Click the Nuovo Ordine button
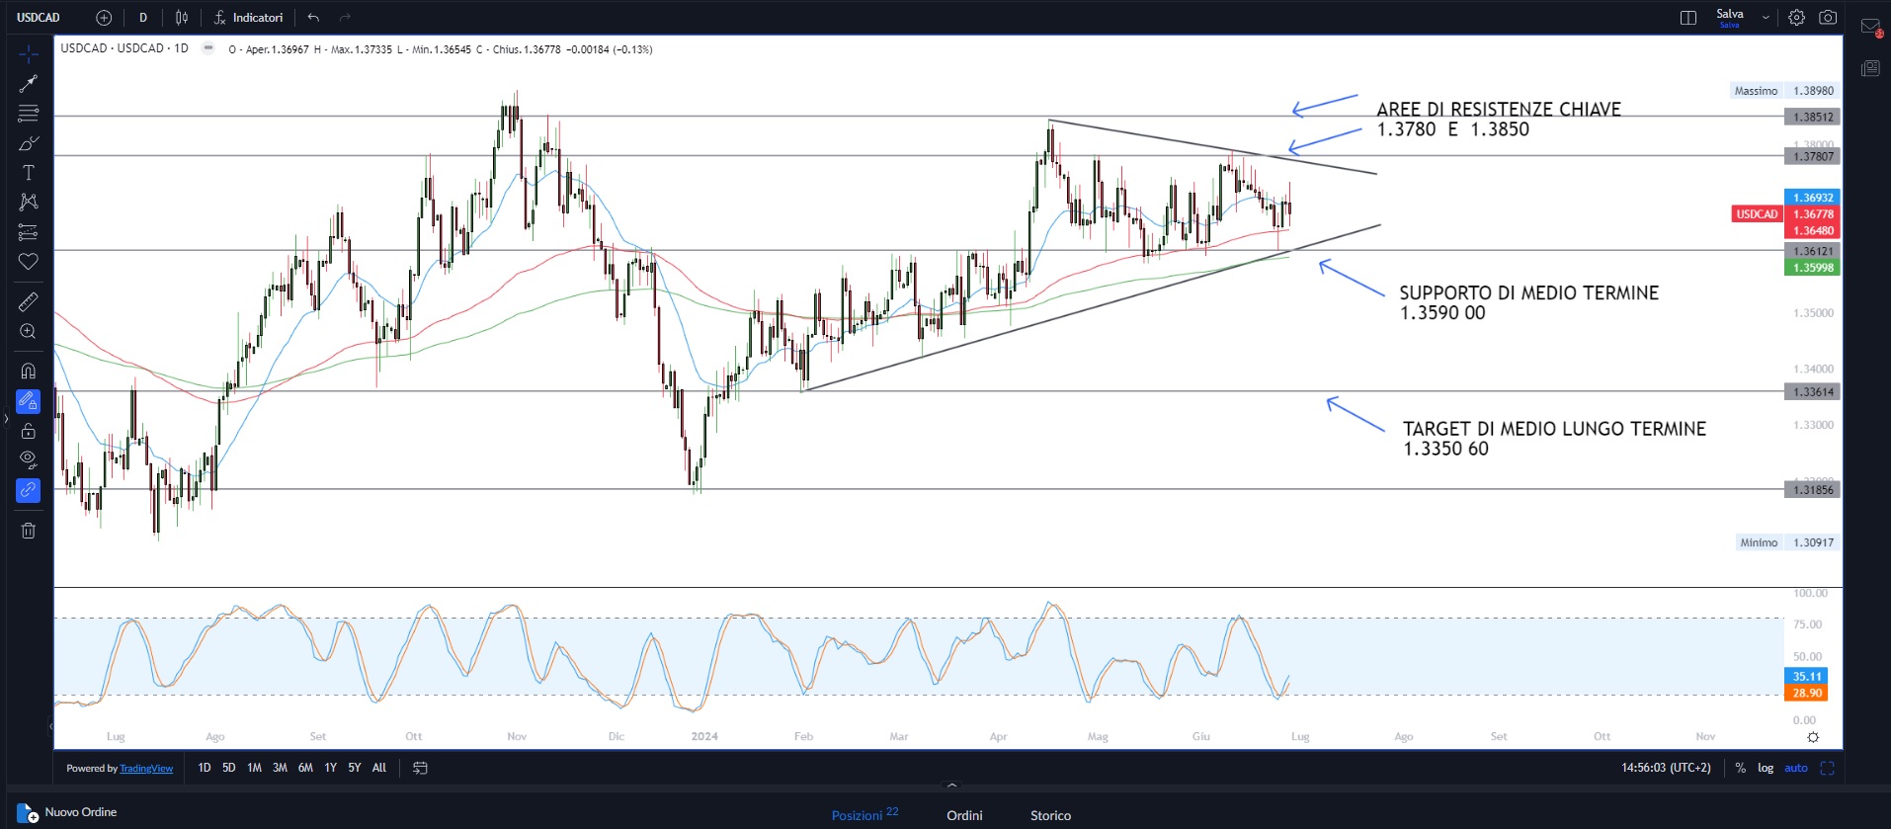Viewport: 1891px width, 829px height. click(x=69, y=812)
